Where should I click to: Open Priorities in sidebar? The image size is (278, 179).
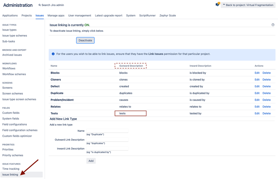tap(8, 150)
